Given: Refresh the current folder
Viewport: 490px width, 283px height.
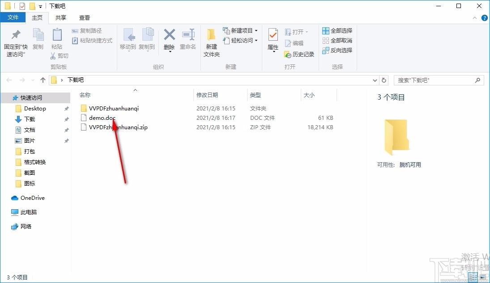Looking at the screenshot, I should tap(384, 80).
